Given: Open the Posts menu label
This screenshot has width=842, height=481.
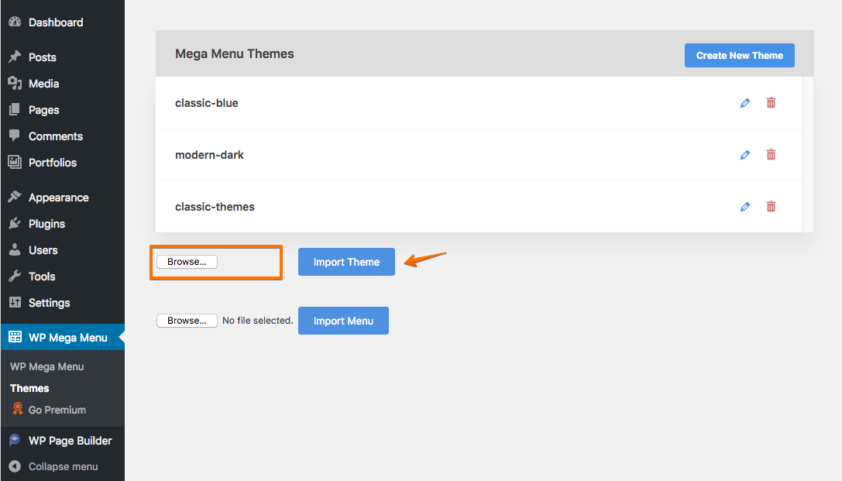Looking at the screenshot, I should pyautogui.click(x=43, y=57).
